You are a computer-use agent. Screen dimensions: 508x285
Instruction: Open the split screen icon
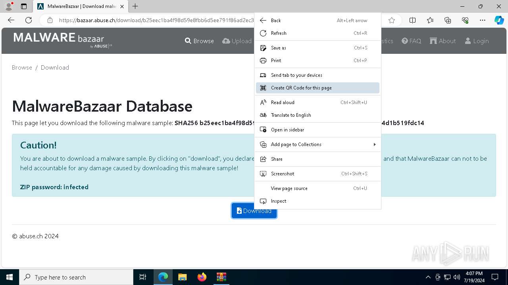[412, 20]
